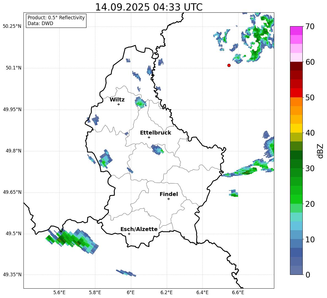Click the Wiltz city label
The height and width of the screenshot is (298, 327).
[117, 100]
